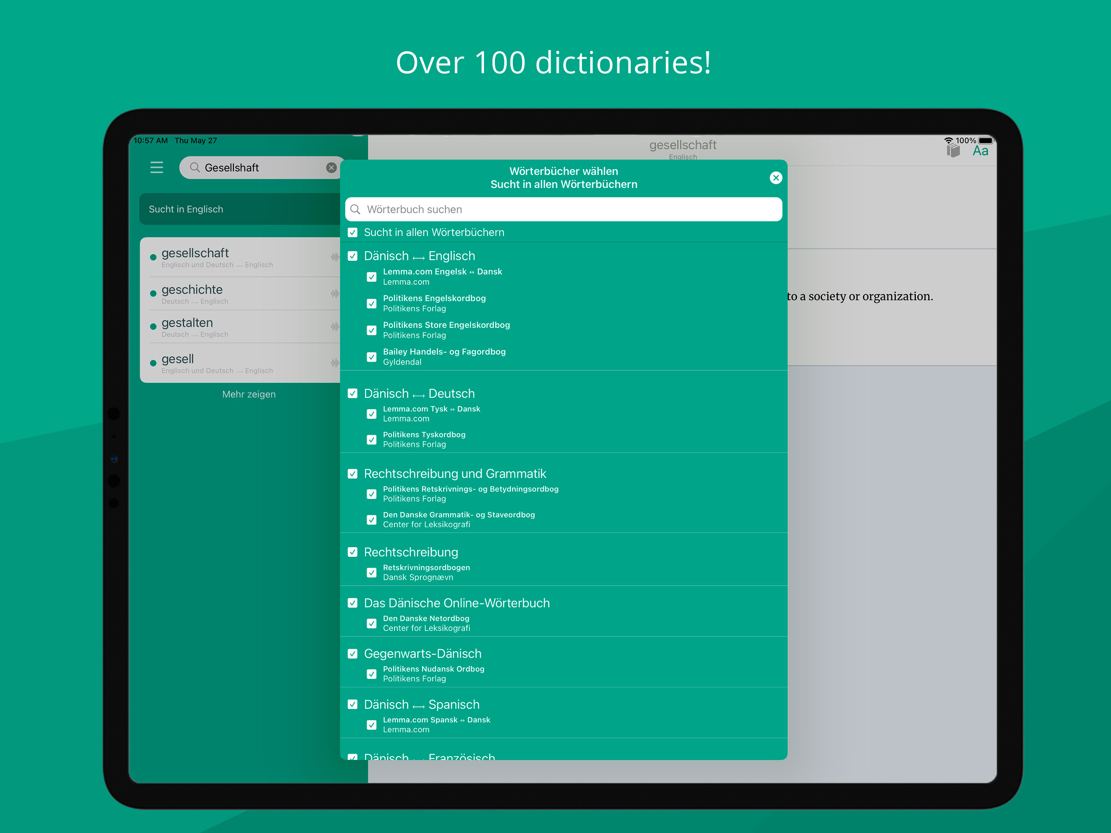Toggle the Rechtschreibung group checkbox

353,552
